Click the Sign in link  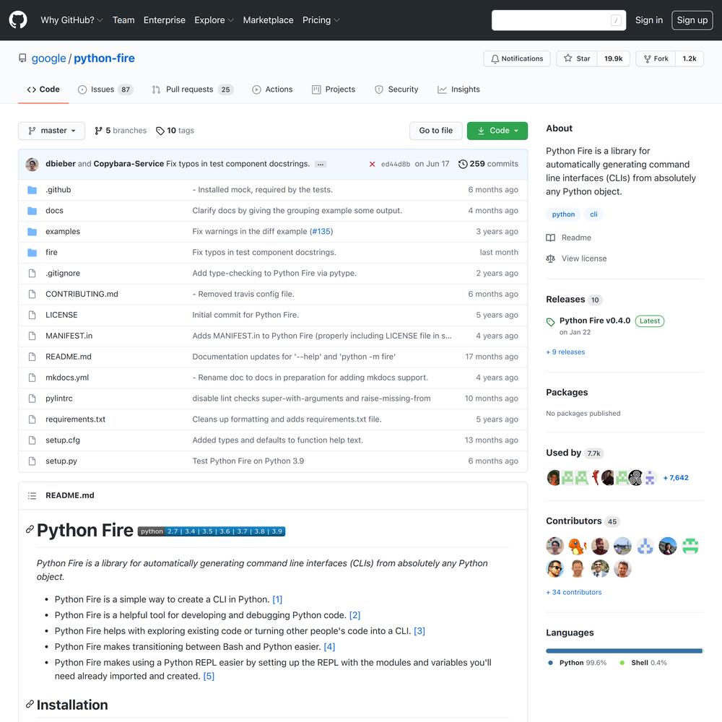[x=649, y=20]
